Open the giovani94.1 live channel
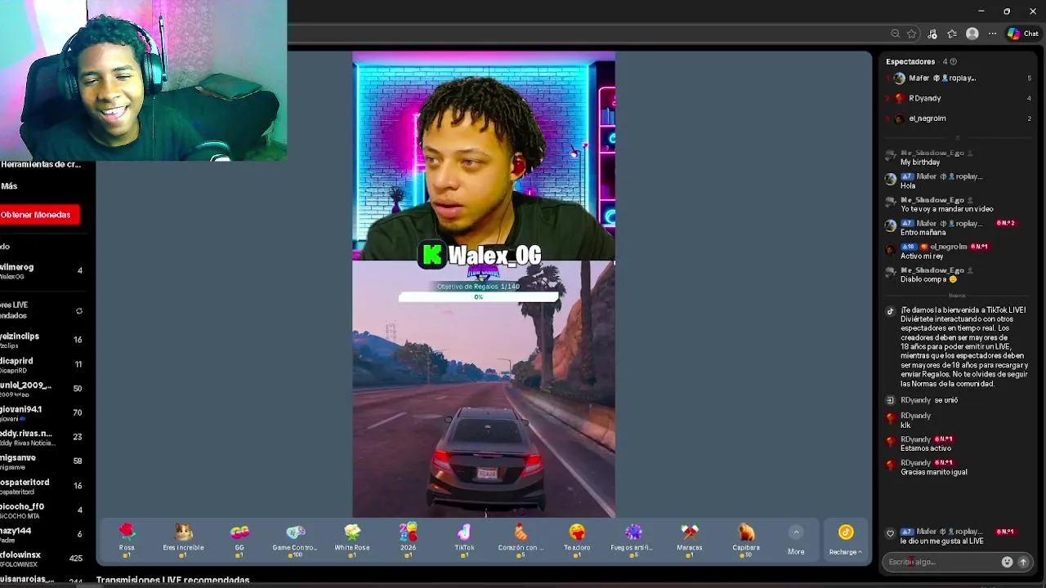Viewport: 1046px width, 588px height. [x=42, y=413]
